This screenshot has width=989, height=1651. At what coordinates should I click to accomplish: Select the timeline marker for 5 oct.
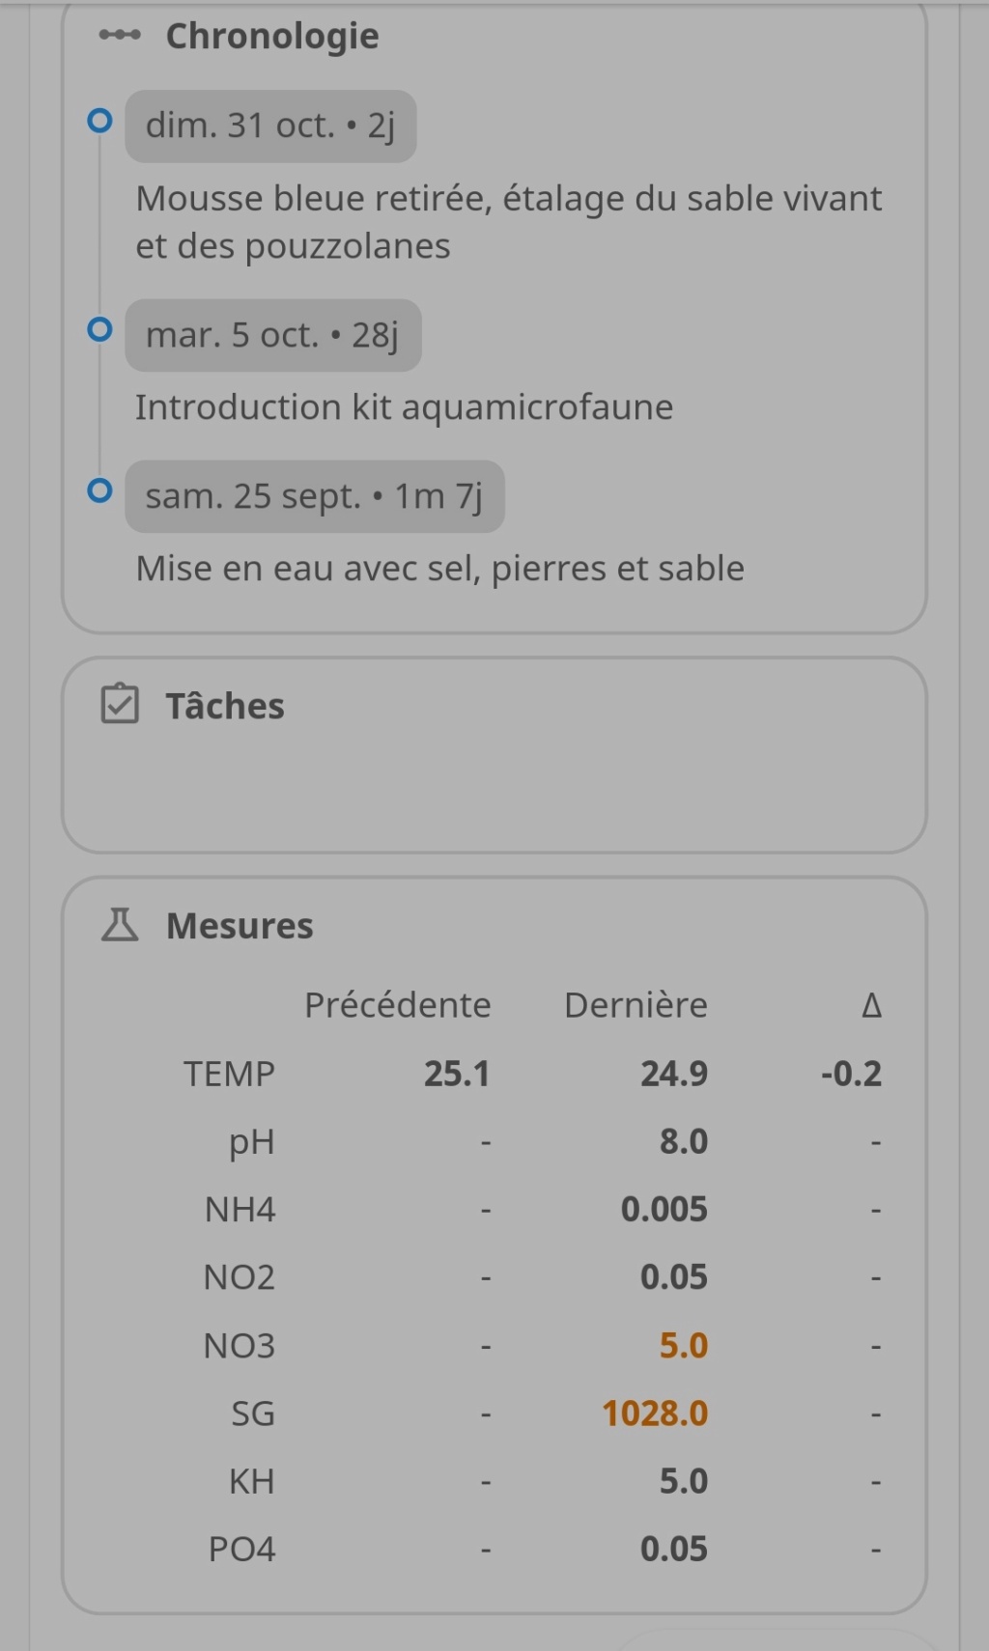(99, 329)
